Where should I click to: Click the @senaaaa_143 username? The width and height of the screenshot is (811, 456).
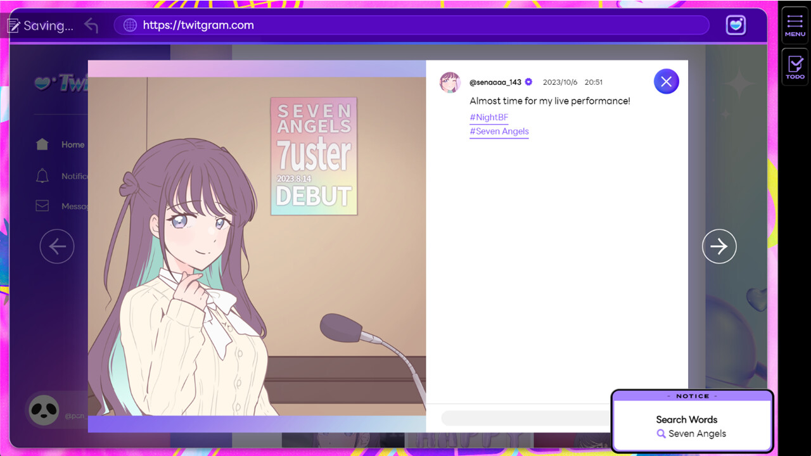click(494, 82)
